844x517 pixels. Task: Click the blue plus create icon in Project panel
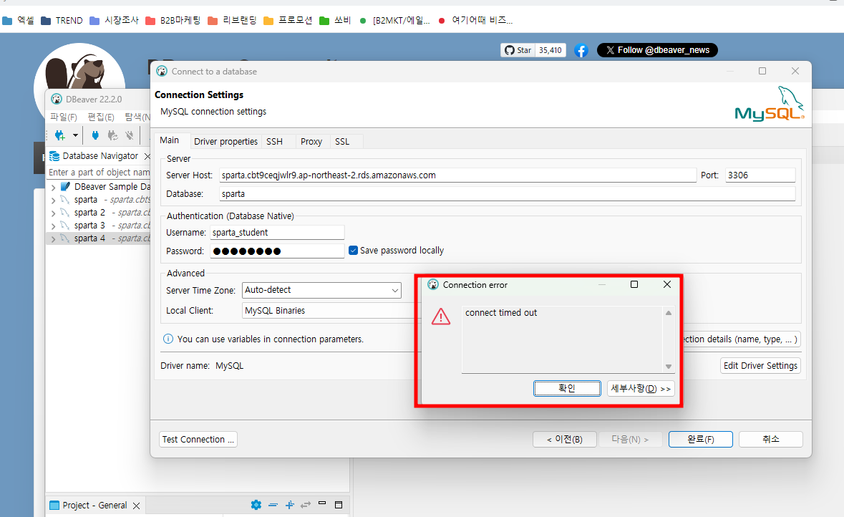click(290, 505)
